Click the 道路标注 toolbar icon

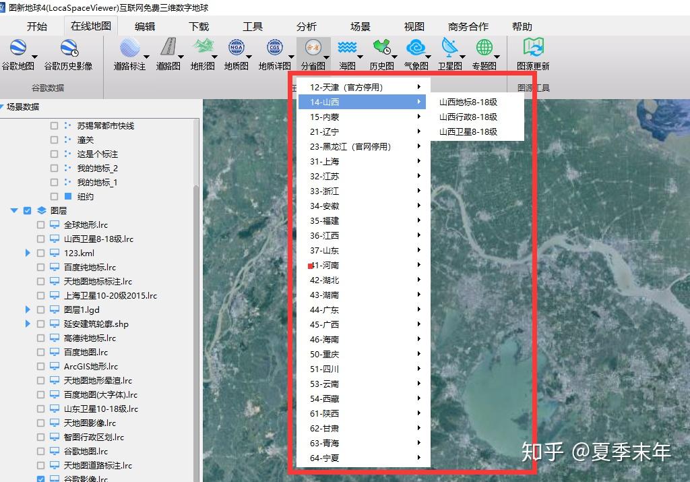pos(129,54)
